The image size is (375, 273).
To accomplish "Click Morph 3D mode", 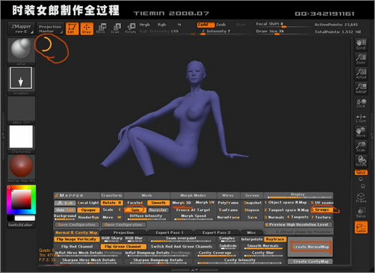I will tap(182, 203).
